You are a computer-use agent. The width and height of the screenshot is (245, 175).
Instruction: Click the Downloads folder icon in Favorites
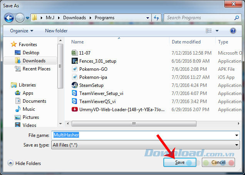coord(18,60)
